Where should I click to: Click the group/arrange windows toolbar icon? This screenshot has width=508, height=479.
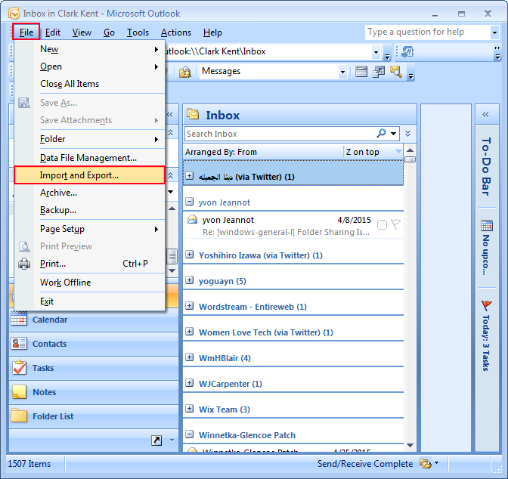[x=379, y=72]
